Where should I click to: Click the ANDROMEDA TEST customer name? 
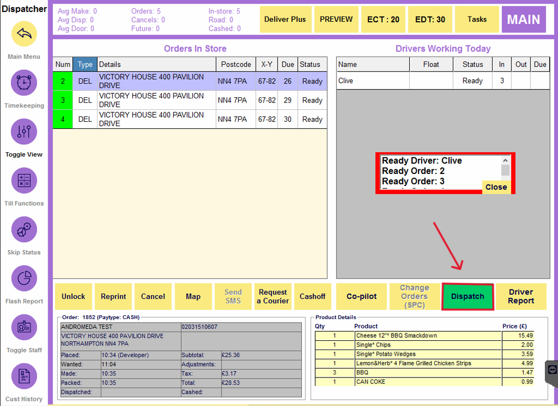(x=87, y=327)
